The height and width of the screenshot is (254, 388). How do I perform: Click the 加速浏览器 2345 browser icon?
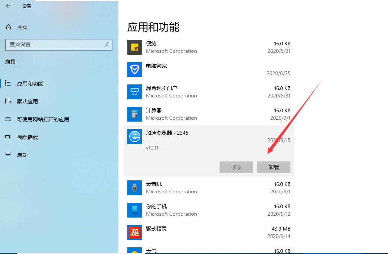coord(135,136)
